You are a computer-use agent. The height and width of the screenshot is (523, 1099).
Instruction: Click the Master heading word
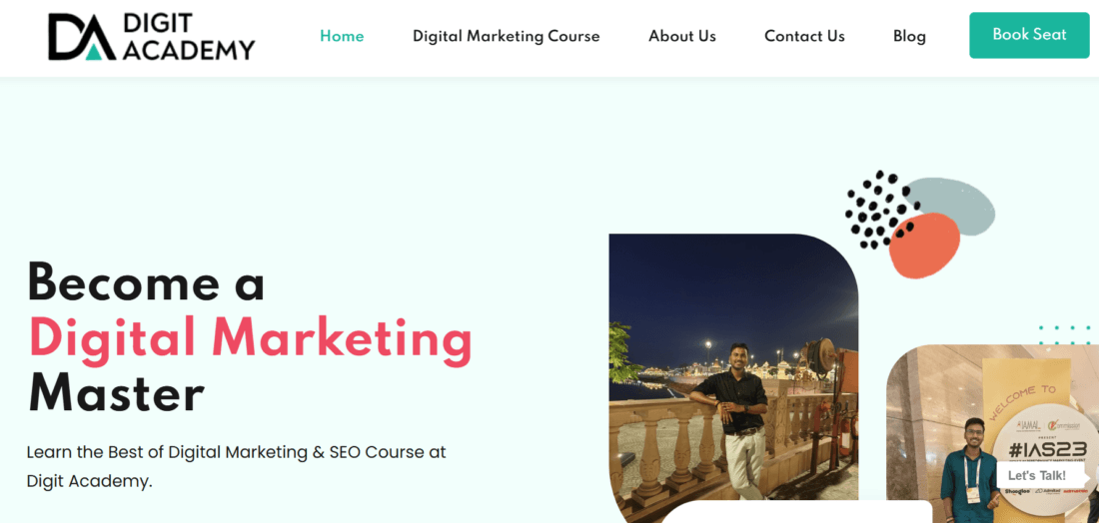(x=116, y=393)
